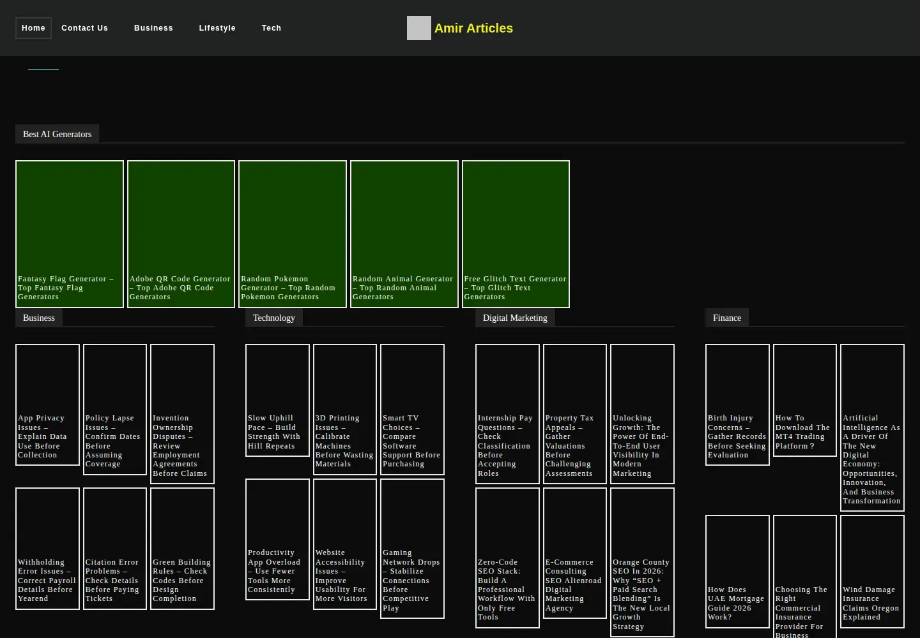Image resolution: width=920 pixels, height=638 pixels.
Task: Open the Fantasy Flag Generator article card
Action: (x=70, y=234)
